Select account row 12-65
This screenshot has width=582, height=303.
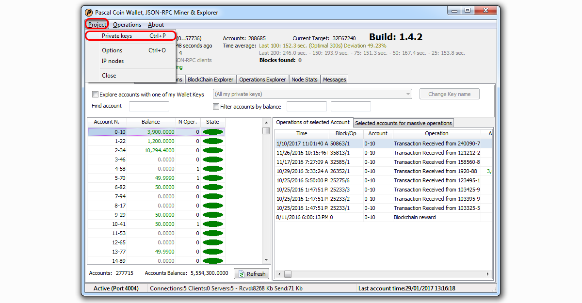point(156,242)
